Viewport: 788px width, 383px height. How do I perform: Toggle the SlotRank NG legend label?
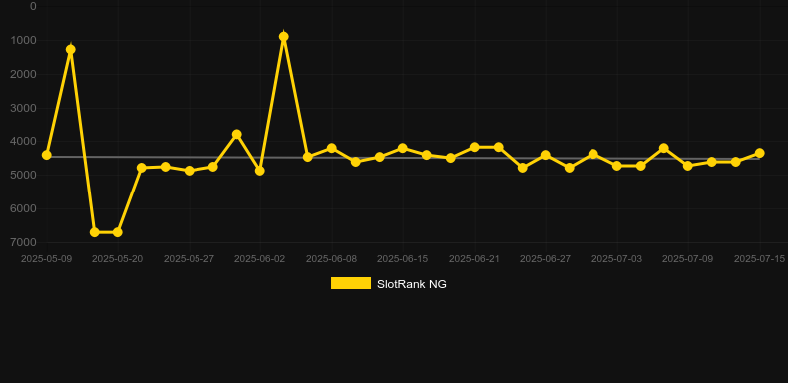pyautogui.click(x=412, y=284)
